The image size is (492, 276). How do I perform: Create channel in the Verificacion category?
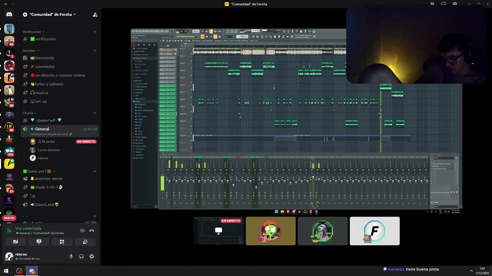[95, 32]
